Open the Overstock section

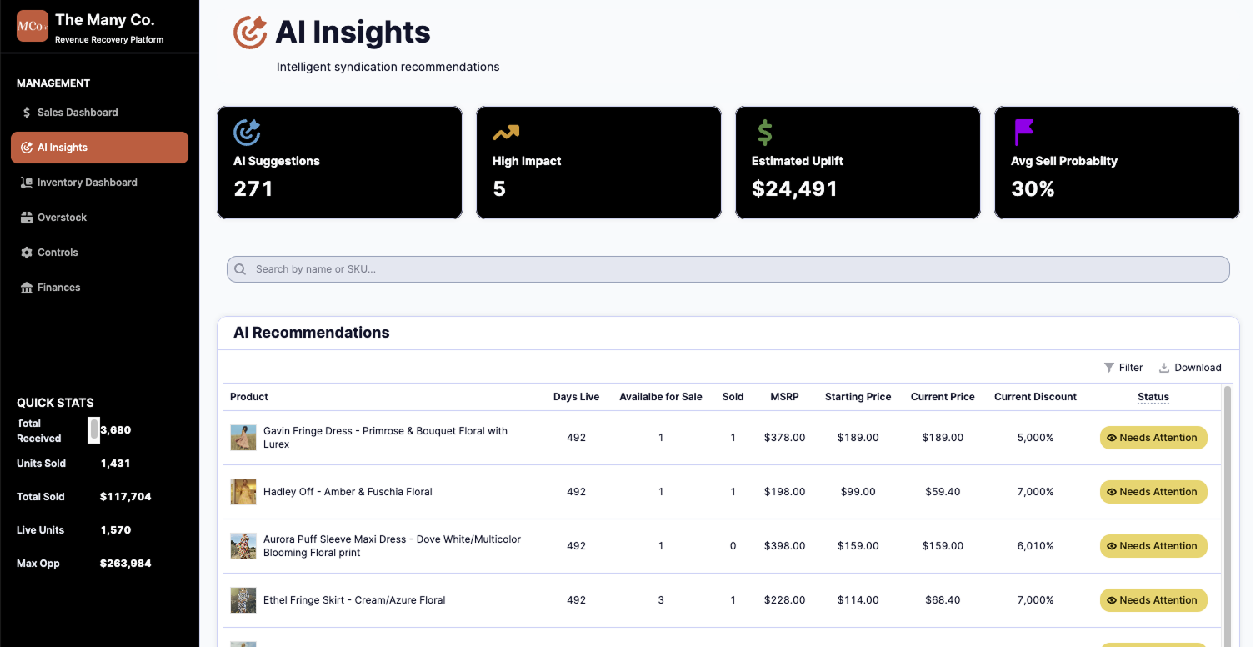[99, 218]
